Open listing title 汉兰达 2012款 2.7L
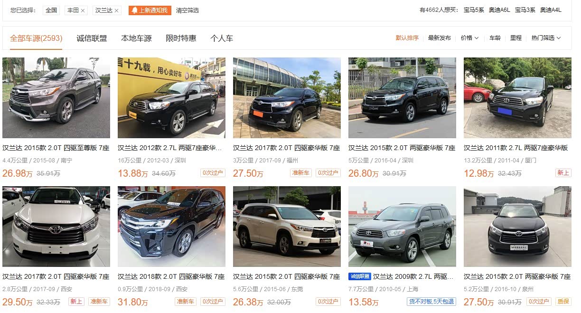 click(170, 148)
